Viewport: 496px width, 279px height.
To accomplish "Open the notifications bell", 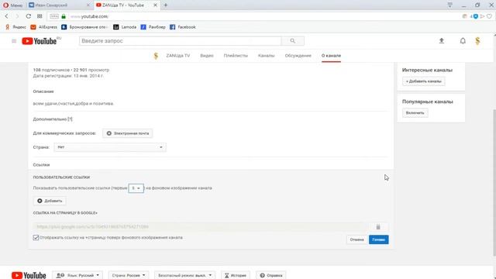I will click(463, 40).
